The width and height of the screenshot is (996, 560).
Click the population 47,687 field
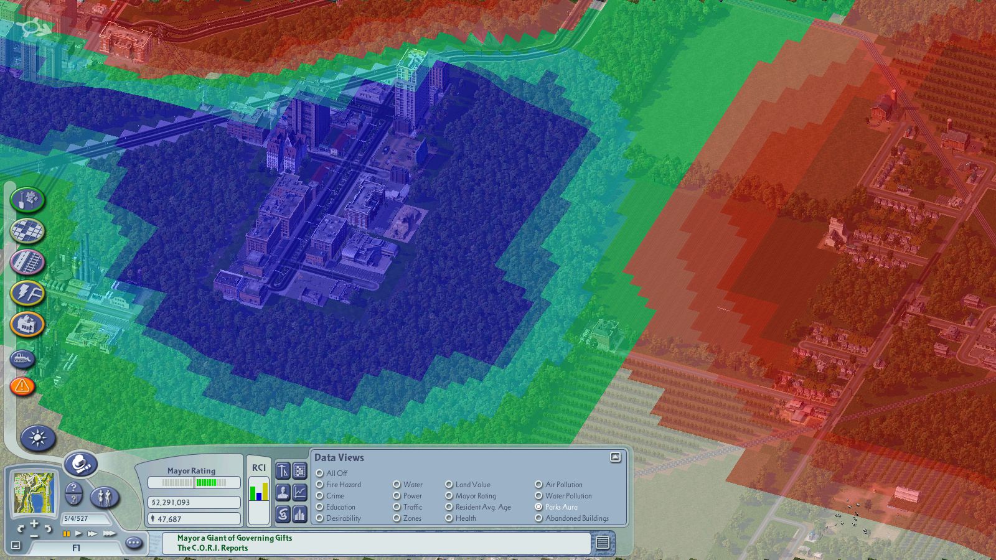(x=194, y=518)
